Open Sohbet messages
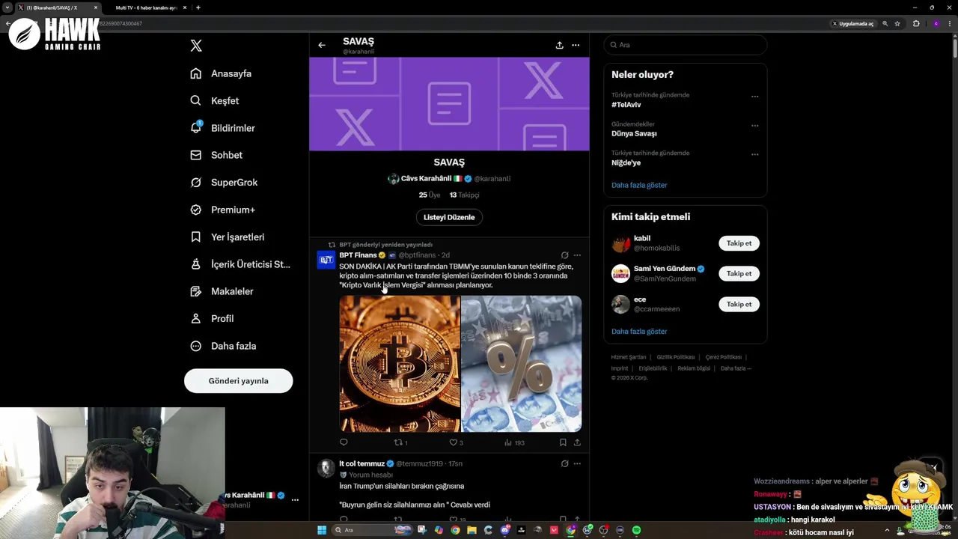958x539 pixels. pyautogui.click(x=216, y=155)
